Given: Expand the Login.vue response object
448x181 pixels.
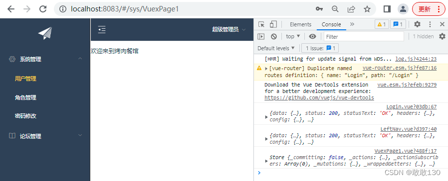Looking at the screenshot, I should pyautogui.click(x=266, y=117).
